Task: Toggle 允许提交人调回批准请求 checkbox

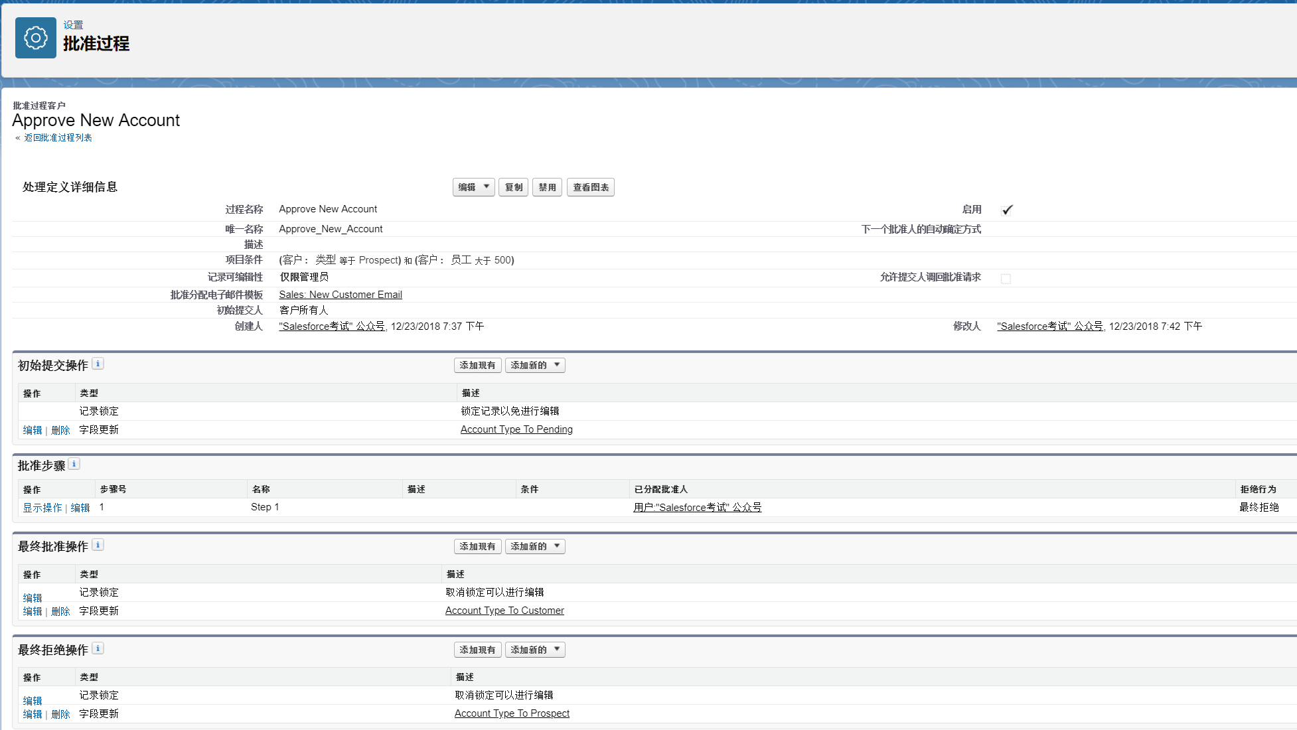Action: (x=1006, y=279)
